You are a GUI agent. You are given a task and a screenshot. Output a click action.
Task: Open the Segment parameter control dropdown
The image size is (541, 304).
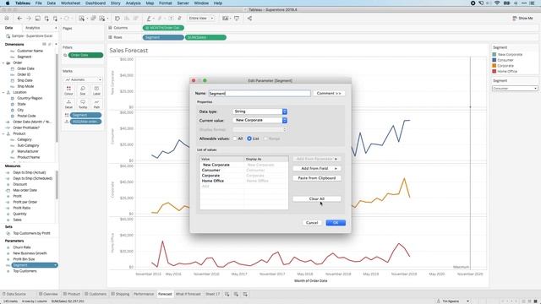click(x=515, y=89)
